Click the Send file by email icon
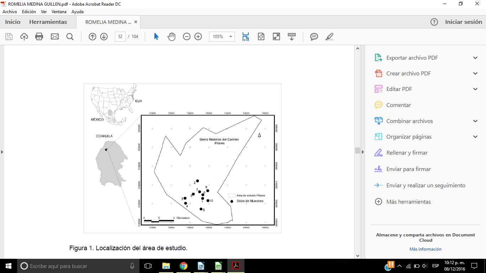Screen dimensions: 486x273 [54, 37]
